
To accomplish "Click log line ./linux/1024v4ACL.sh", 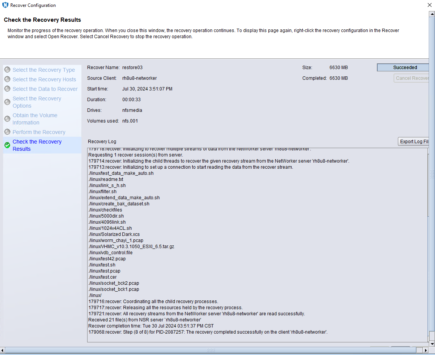I will 110,228.
